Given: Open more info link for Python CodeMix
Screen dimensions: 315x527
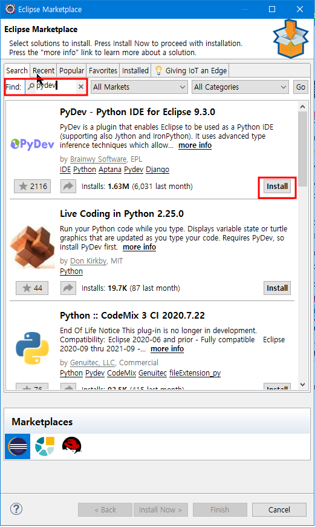Looking at the screenshot, I should 167,349.
